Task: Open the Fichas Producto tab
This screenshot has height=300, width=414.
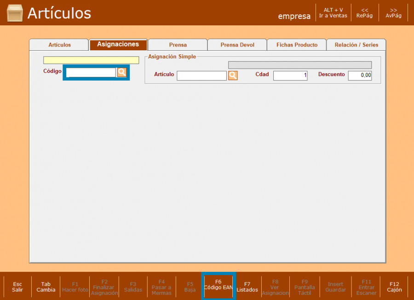Action: 297,45
